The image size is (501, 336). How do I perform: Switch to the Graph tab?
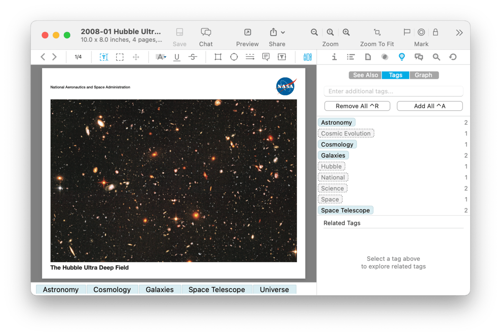(x=423, y=75)
